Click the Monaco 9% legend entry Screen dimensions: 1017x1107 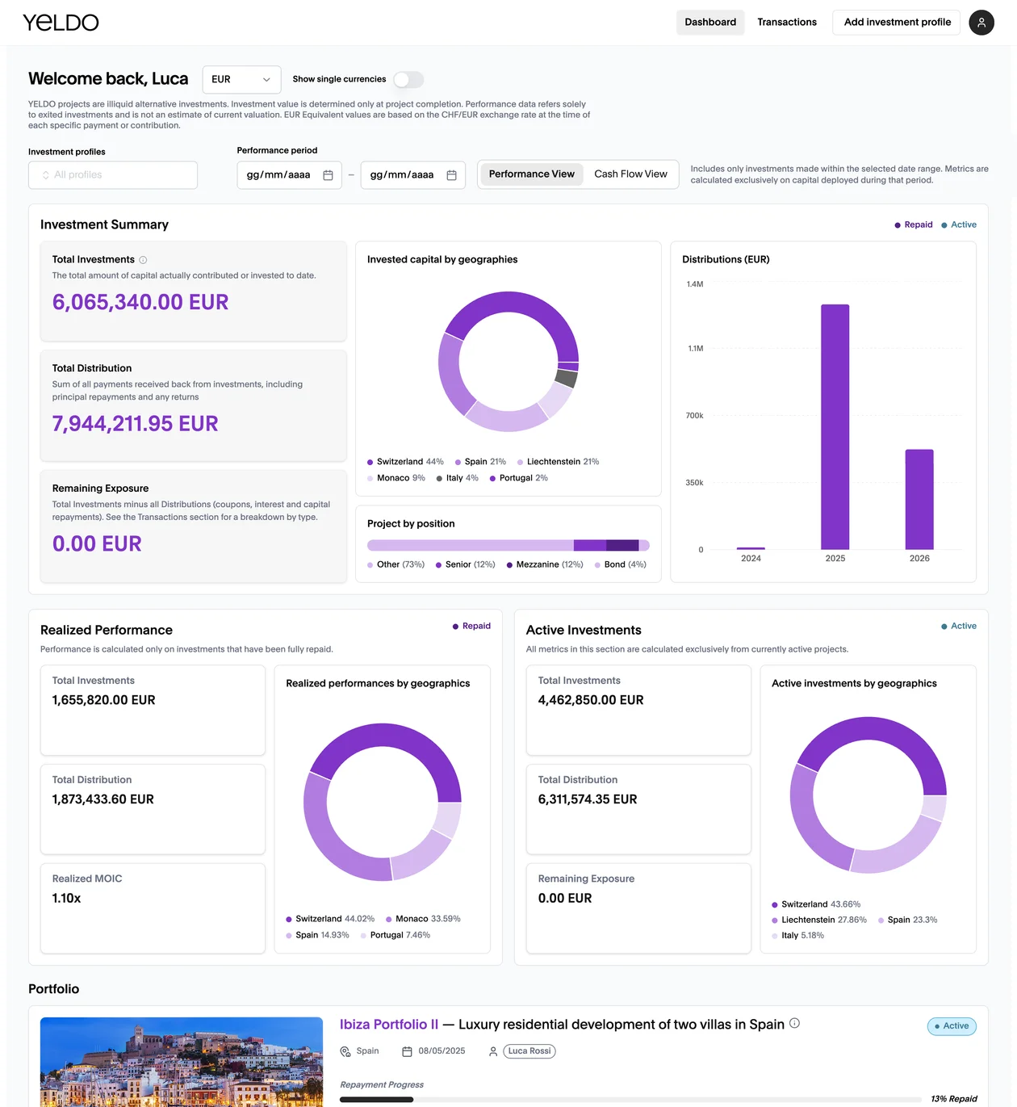396,478
